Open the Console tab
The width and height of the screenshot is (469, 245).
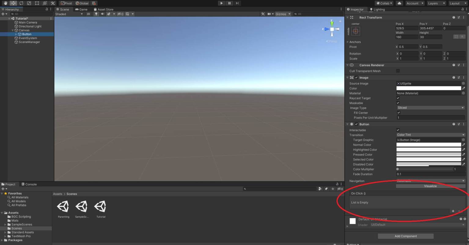tap(29, 184)
